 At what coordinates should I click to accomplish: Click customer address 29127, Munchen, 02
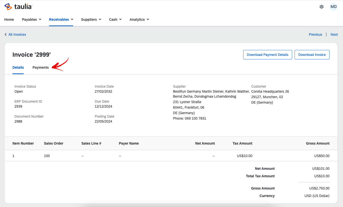coord(267,97)
